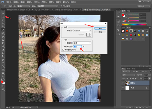Click the 取消 button in Fill dialog
The width and height of the screenshot is (152, 109).
100,32
